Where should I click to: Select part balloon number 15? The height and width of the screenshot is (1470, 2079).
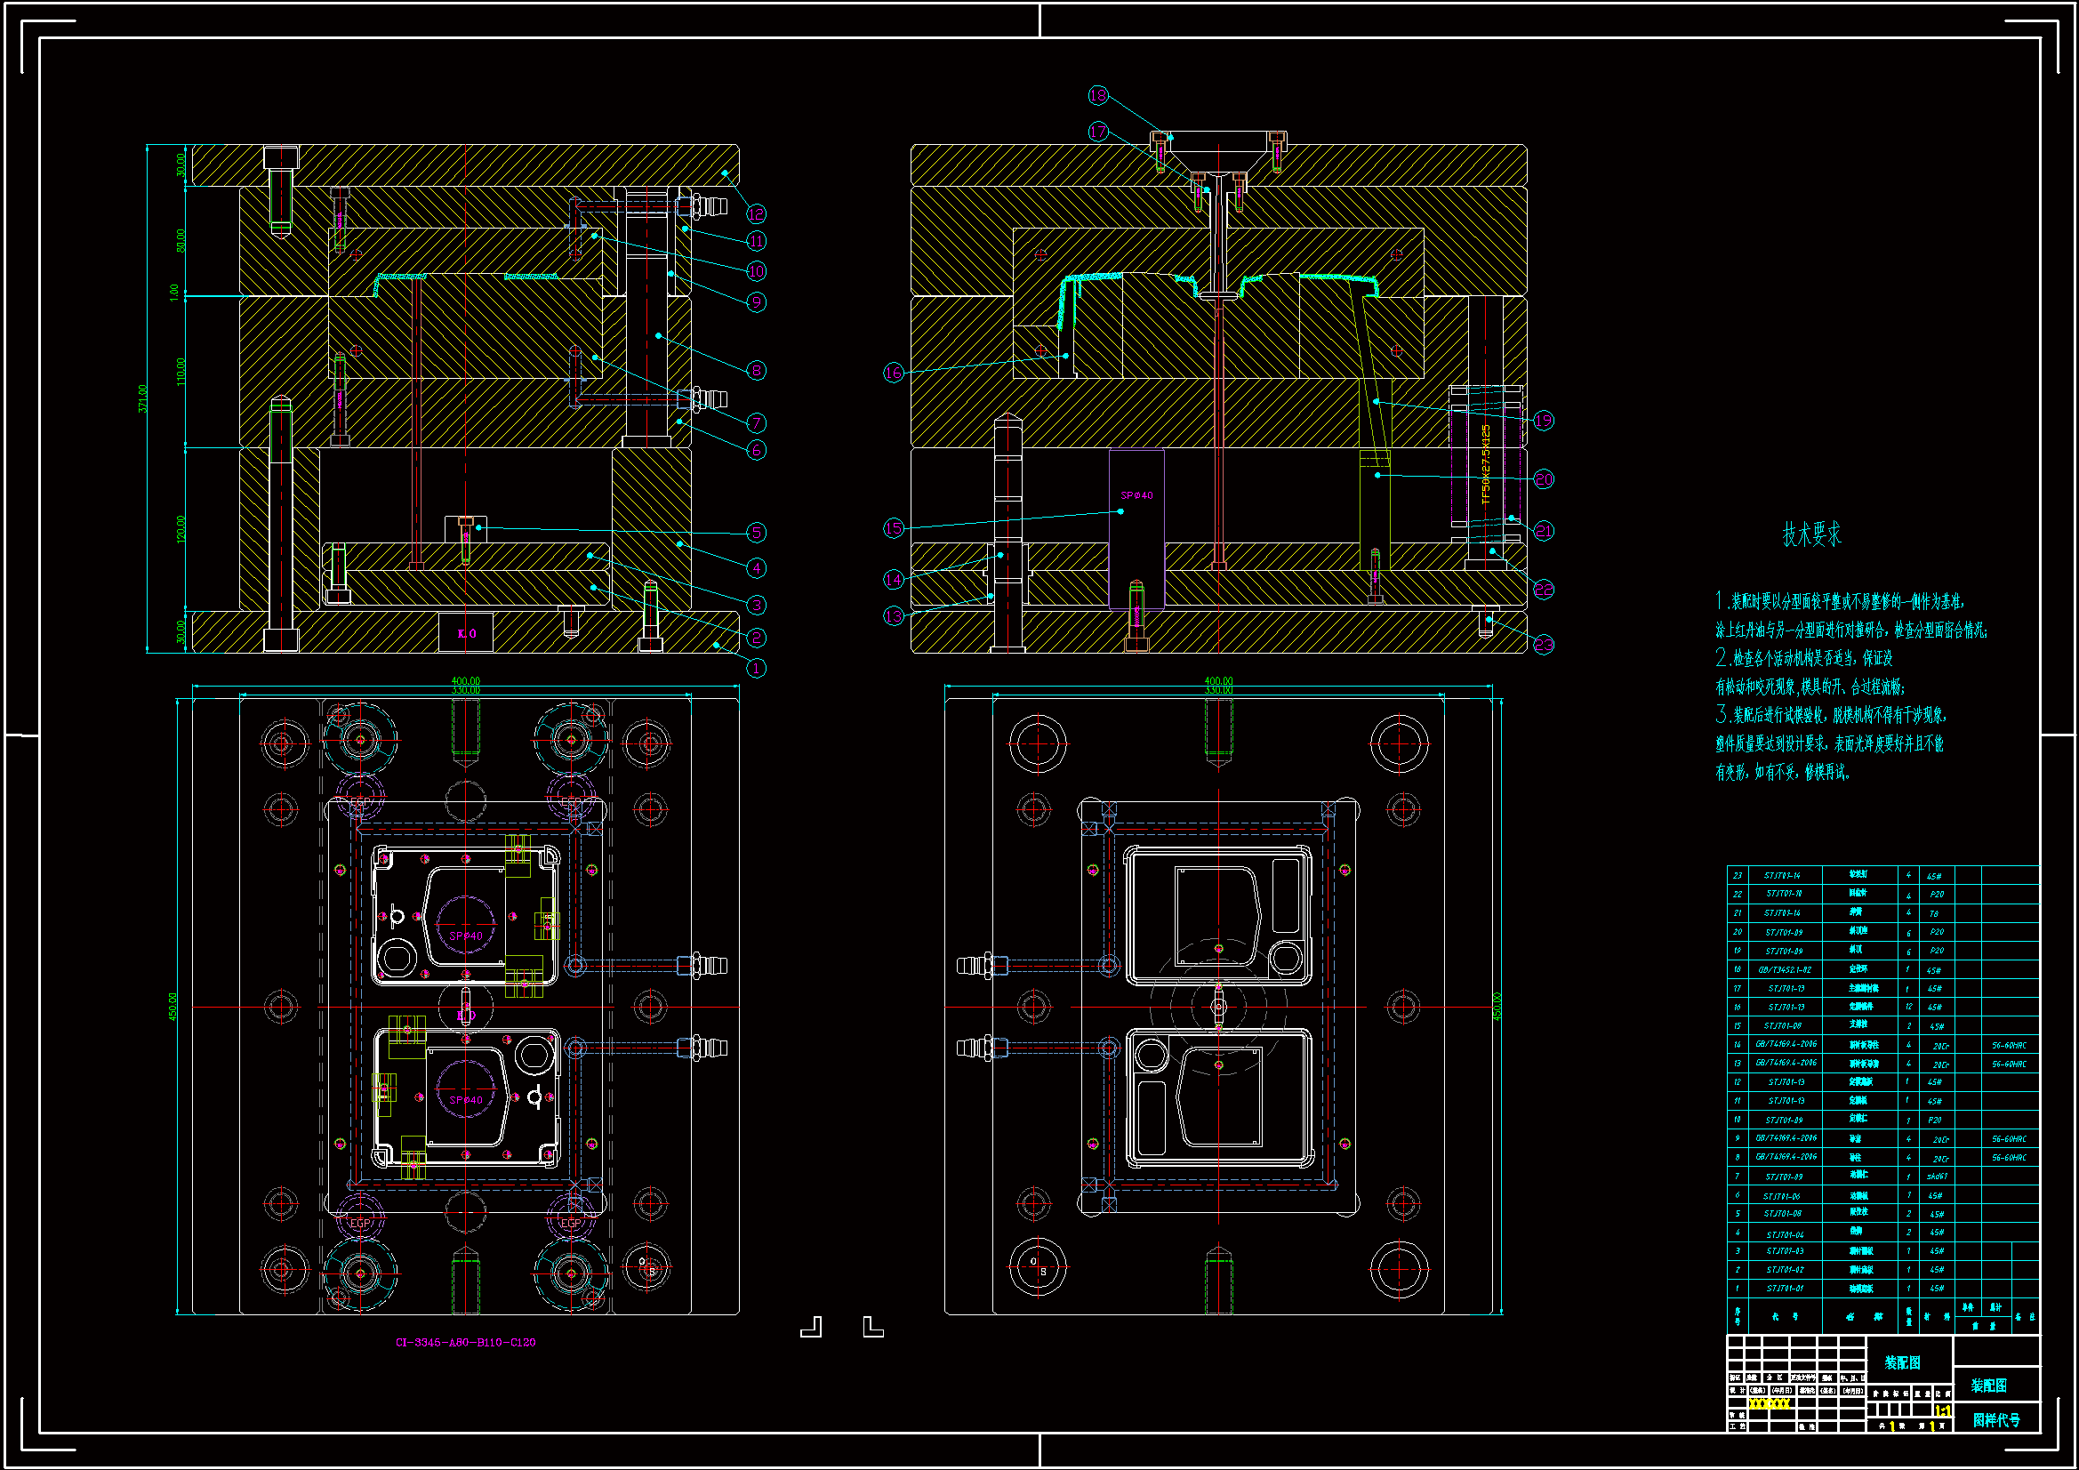point(894,528)
